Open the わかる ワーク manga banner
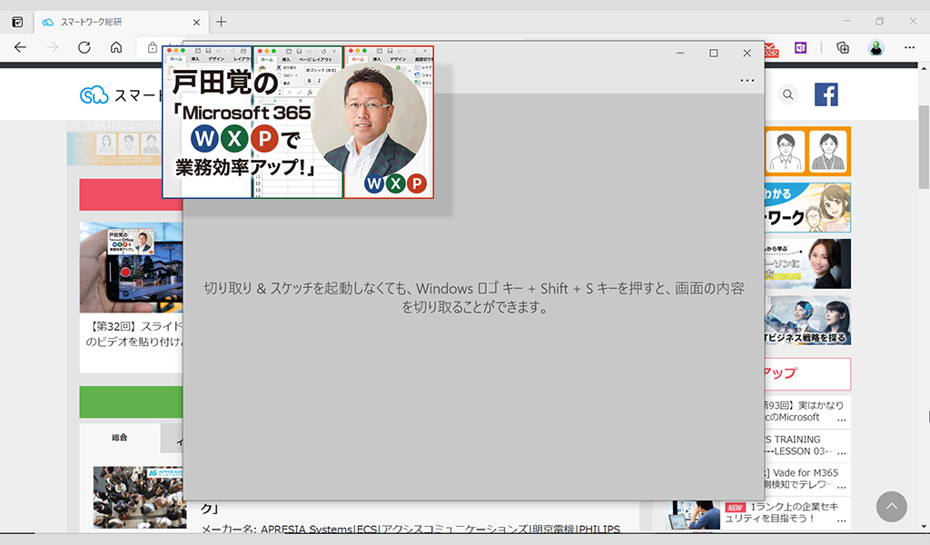Image resolution: width=930 pixels, height=545 pixels. [x=807, y=208]
